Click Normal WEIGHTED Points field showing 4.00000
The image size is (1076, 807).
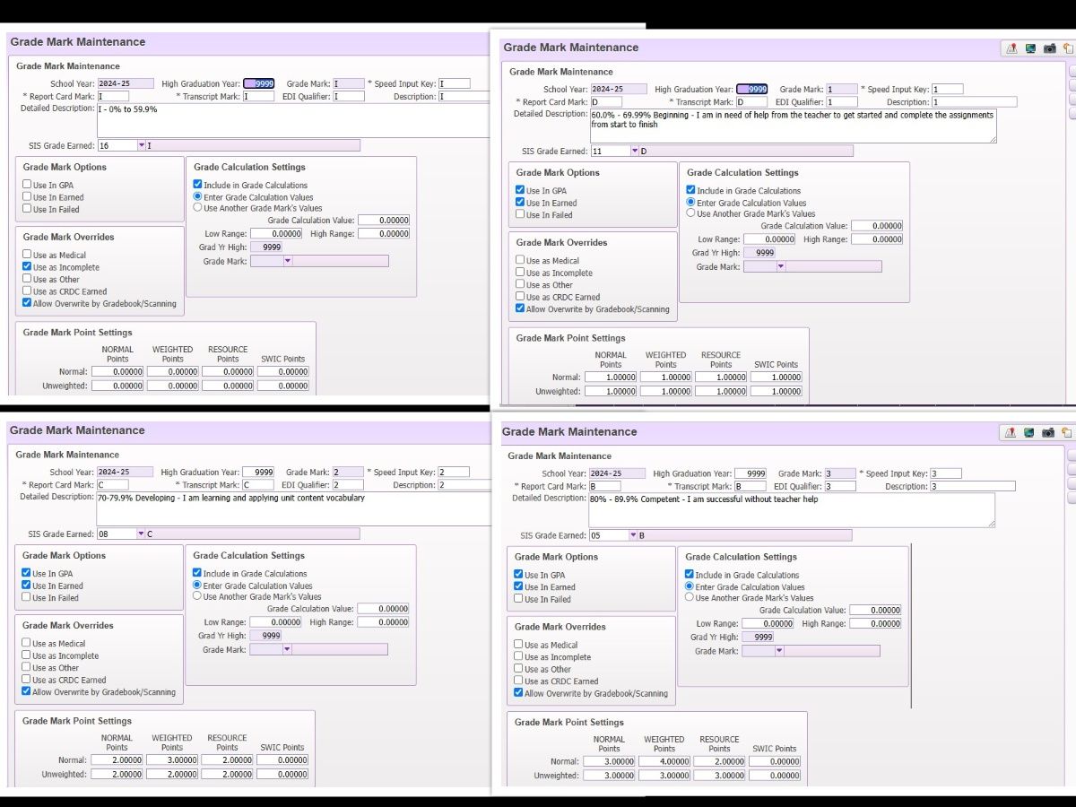tap(664, 762)
